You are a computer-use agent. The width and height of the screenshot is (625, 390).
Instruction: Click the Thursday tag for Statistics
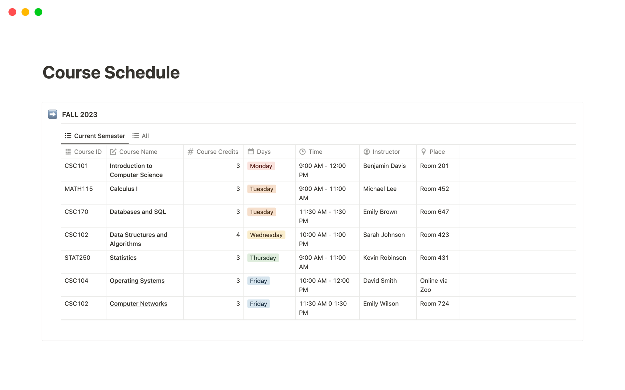coord(263,258)
